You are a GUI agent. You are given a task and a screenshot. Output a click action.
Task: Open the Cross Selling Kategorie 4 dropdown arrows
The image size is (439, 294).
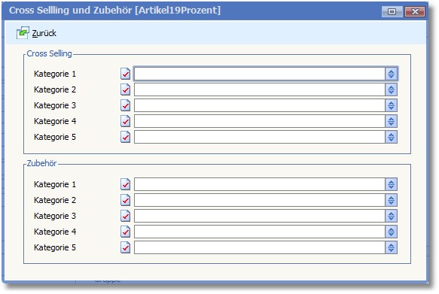391,121
